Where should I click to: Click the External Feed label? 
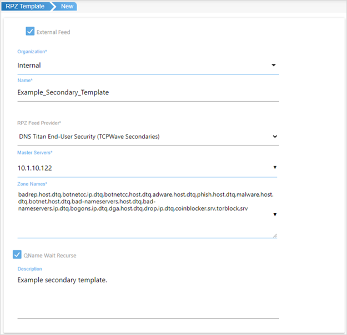tap(53, 32)
